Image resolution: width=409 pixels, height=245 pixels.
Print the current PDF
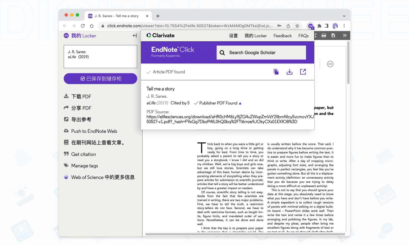(x=324, y=35)
